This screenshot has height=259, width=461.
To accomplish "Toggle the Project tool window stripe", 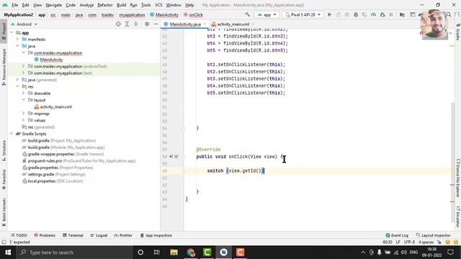I will [x=4, y=32].
